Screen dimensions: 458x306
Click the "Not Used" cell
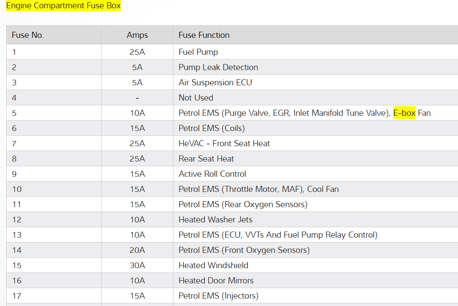(196, 98)
